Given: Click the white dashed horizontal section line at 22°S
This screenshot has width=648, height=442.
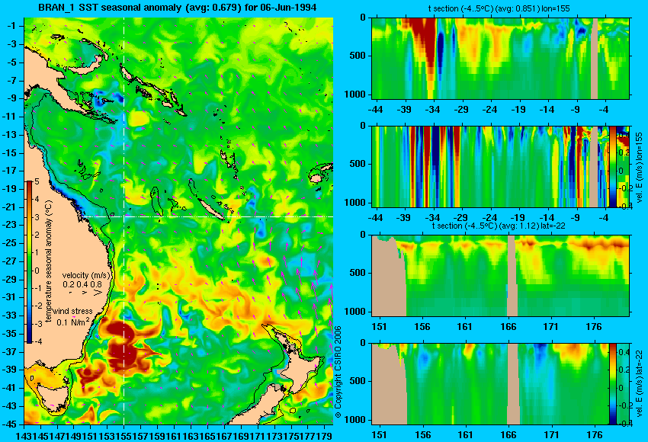Looking at the screenshot, I should (x=207, y=216).
